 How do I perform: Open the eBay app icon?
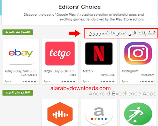[21, 54]
